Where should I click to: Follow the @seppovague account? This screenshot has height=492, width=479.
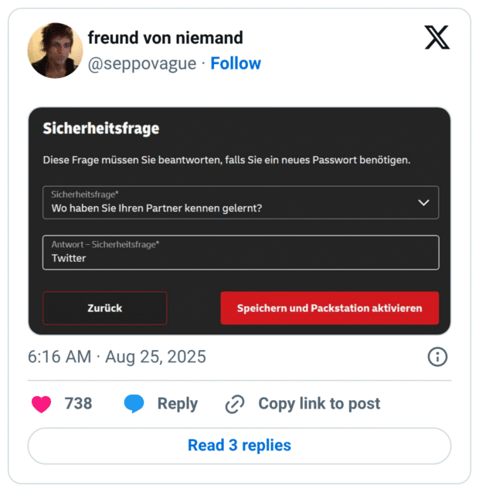click(x=236, y=63)
